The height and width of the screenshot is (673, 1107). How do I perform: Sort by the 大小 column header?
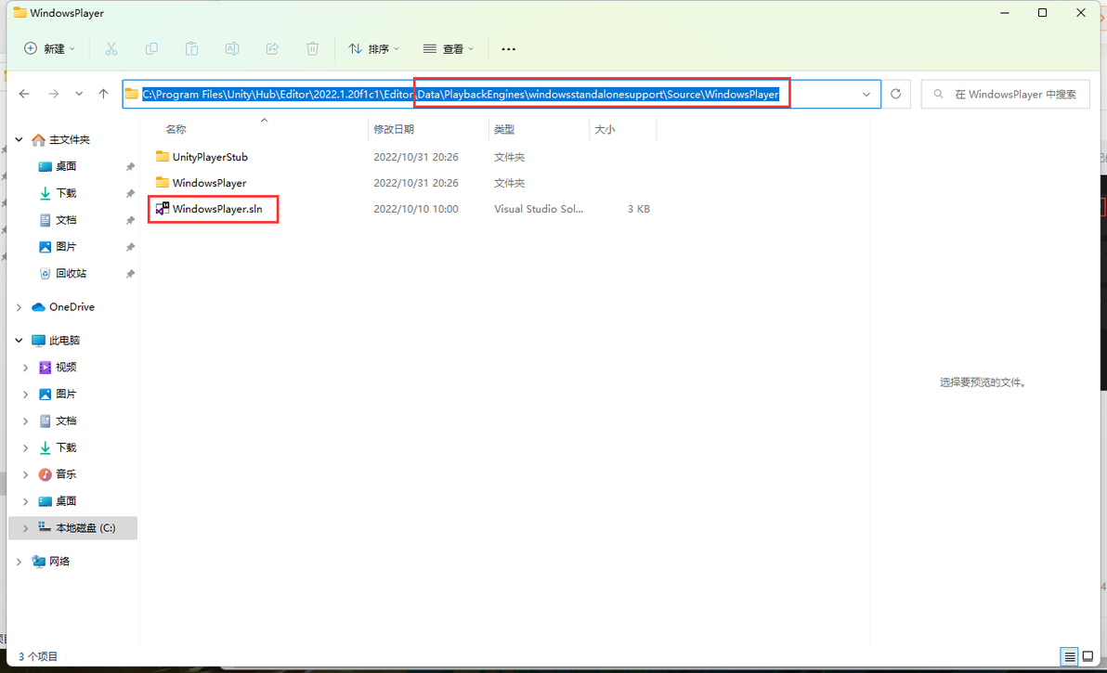coord(605,129)
